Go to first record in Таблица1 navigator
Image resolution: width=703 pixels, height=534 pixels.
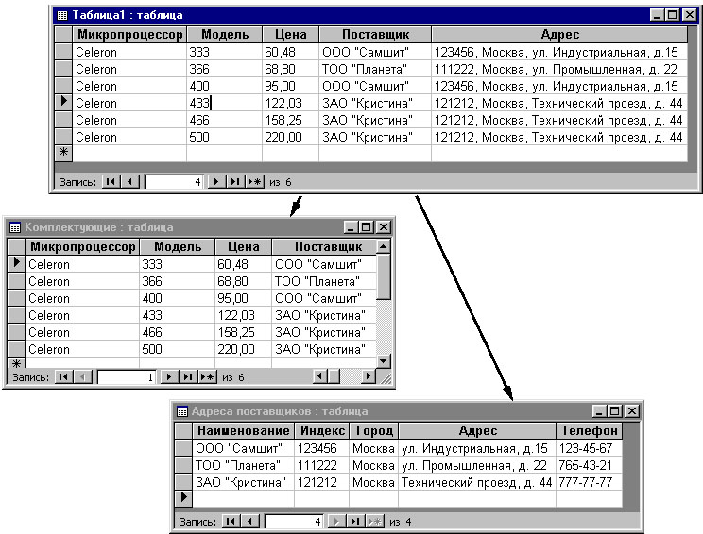(x=111, y=182)
